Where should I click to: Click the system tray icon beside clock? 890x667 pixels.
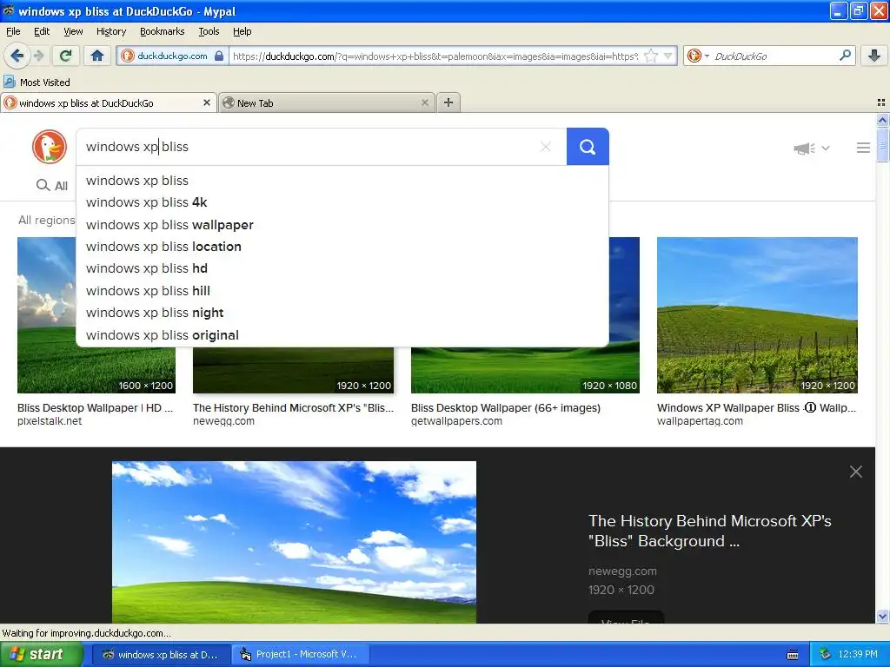pos(825,655)
